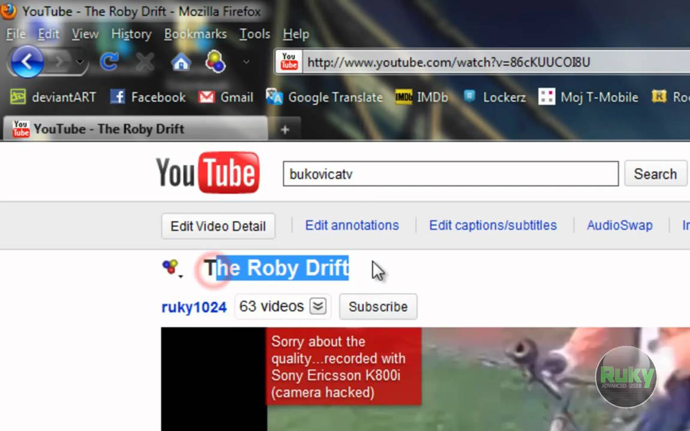Select the YouTube - The Roby Drift tab
Screen dimensions: 690x431
click(135, 129)
